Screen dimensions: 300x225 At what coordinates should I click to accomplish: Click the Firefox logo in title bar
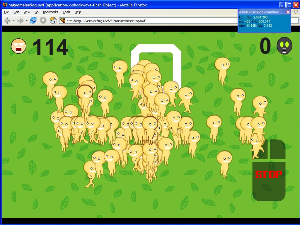[x=4, y=5]
